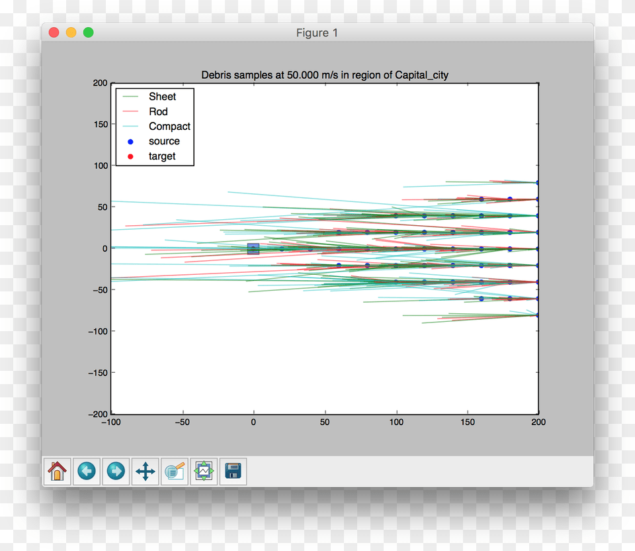This screenshot has height=551, width=635.
Task: Click the save figure floppy disk icon
Action: (232, 472)
